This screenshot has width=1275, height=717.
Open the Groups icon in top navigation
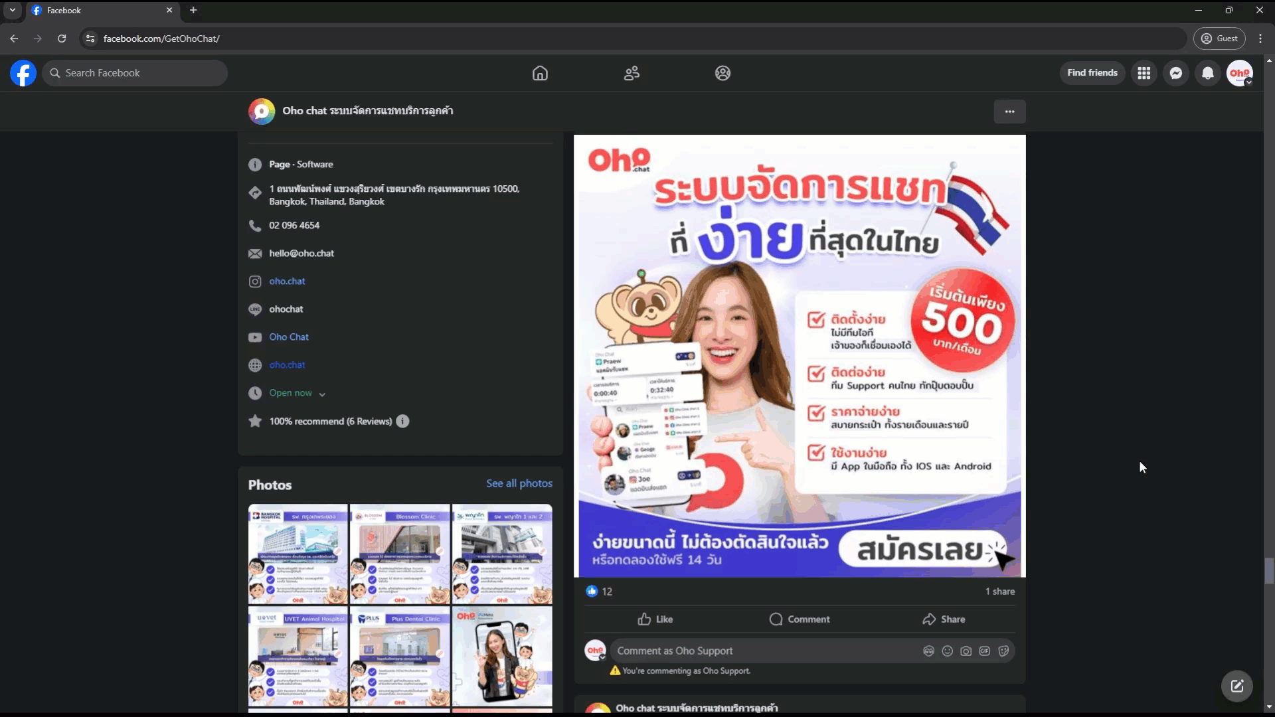pos(722,73)
